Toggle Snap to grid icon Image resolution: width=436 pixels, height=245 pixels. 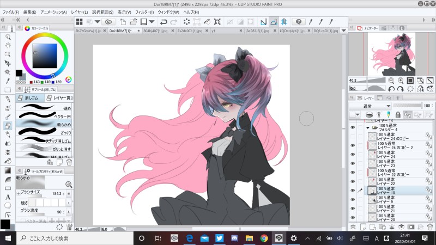pos(284,22)
